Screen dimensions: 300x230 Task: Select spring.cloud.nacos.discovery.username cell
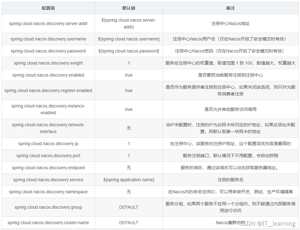(x=48, y=39)
